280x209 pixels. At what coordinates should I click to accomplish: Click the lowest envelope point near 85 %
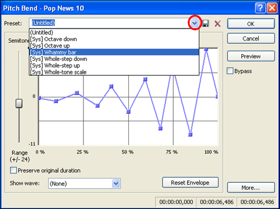[x=190, y=134]
